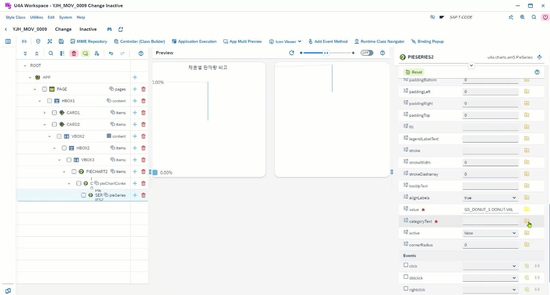This screenshot has width=550, height=295.
Task: Check the PIECHART2 tree checkbox
Action: click(x=74, y=171)
